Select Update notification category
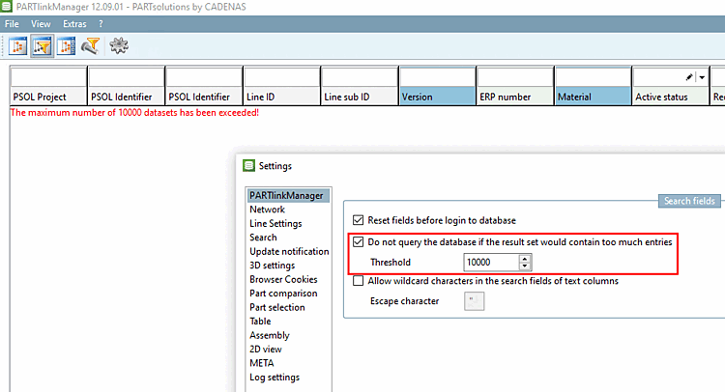725x392 pixels. pyautogui.click(x=288, y=251)
